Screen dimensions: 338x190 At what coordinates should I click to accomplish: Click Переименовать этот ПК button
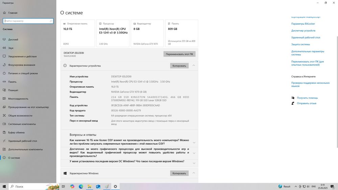coord(179,54)
